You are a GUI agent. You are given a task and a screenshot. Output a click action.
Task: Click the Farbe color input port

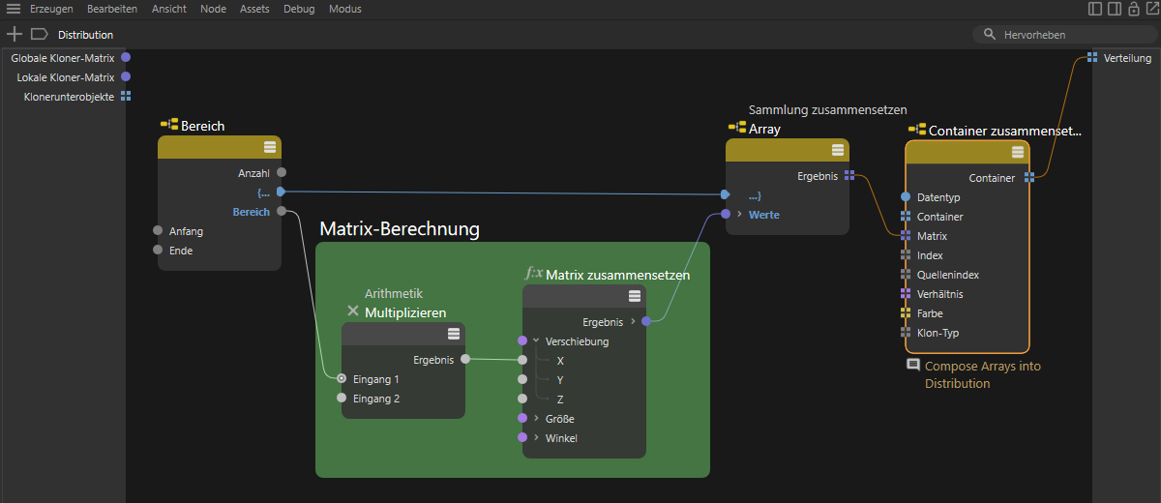(907, 313)
